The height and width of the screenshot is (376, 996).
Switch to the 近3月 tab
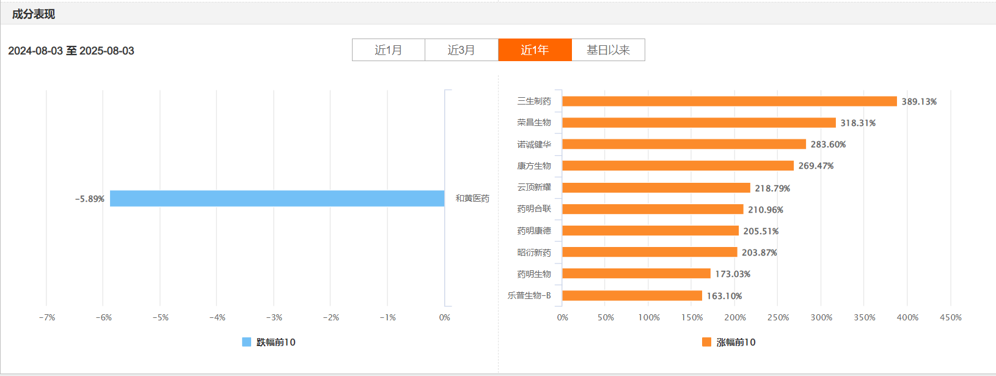click(461, 50)
